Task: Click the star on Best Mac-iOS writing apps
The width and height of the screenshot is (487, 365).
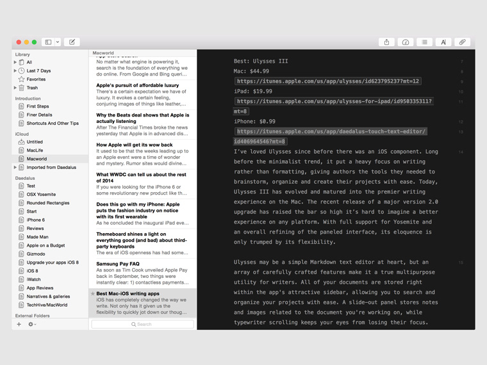Action: pyautogui.click(x=93, y=294)
